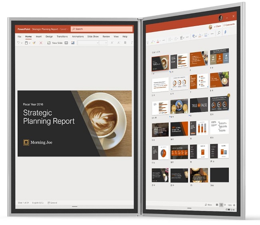
Task: Select the Strategic Planning Report slide title
Action: [x=49, y=117]
